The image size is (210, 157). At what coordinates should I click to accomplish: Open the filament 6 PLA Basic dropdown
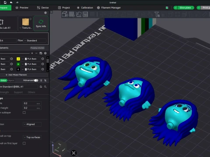(31, 69)
